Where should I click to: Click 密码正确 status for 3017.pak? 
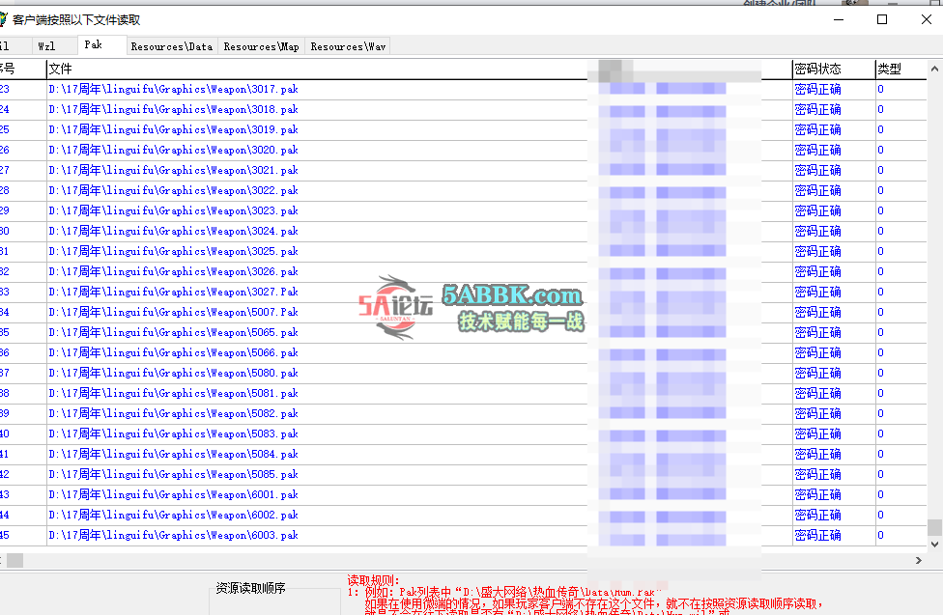[818, 90]
